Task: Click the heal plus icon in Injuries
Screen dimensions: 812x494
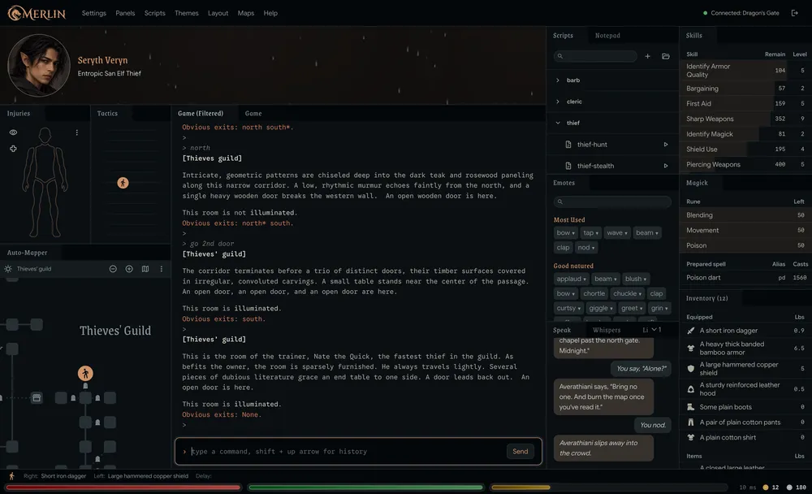Action: tap(13, 149)
